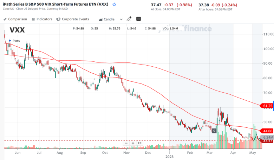Image resolution: width=274 pixels, height=160 pixels.
Task: Open the Indicators menu
Action: [x=42, y=19]
